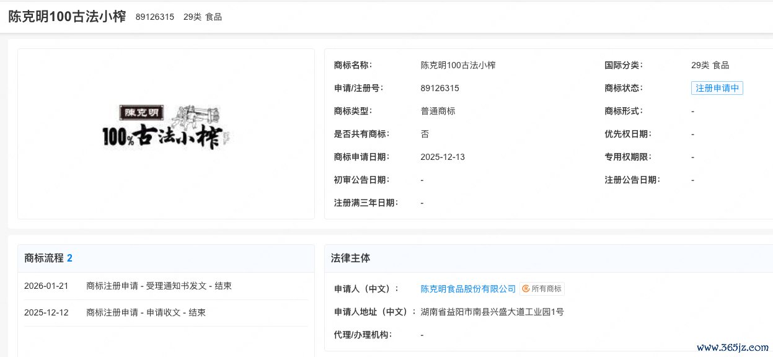The width and height of the screenshot is (773, 357).
Task: Select the header registration number 89126315
Action: click(155, 17)
